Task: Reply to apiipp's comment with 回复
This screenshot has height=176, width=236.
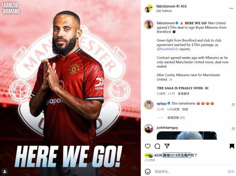Action: (185, 109)
